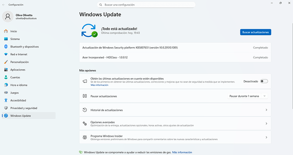293x155 pixels.
Task: Open Juegos settings section
Action: [29, 93]
